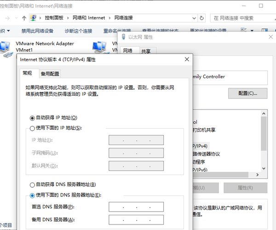Click the 默认网关 input field
The width and height of the screenshot is (276, 230).
pos(136,166)
